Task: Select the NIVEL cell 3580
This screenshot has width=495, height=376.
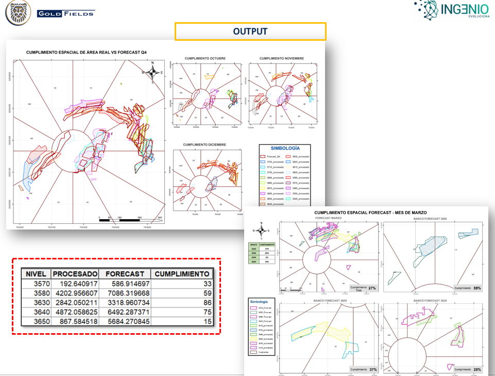Action: point(36,293)
